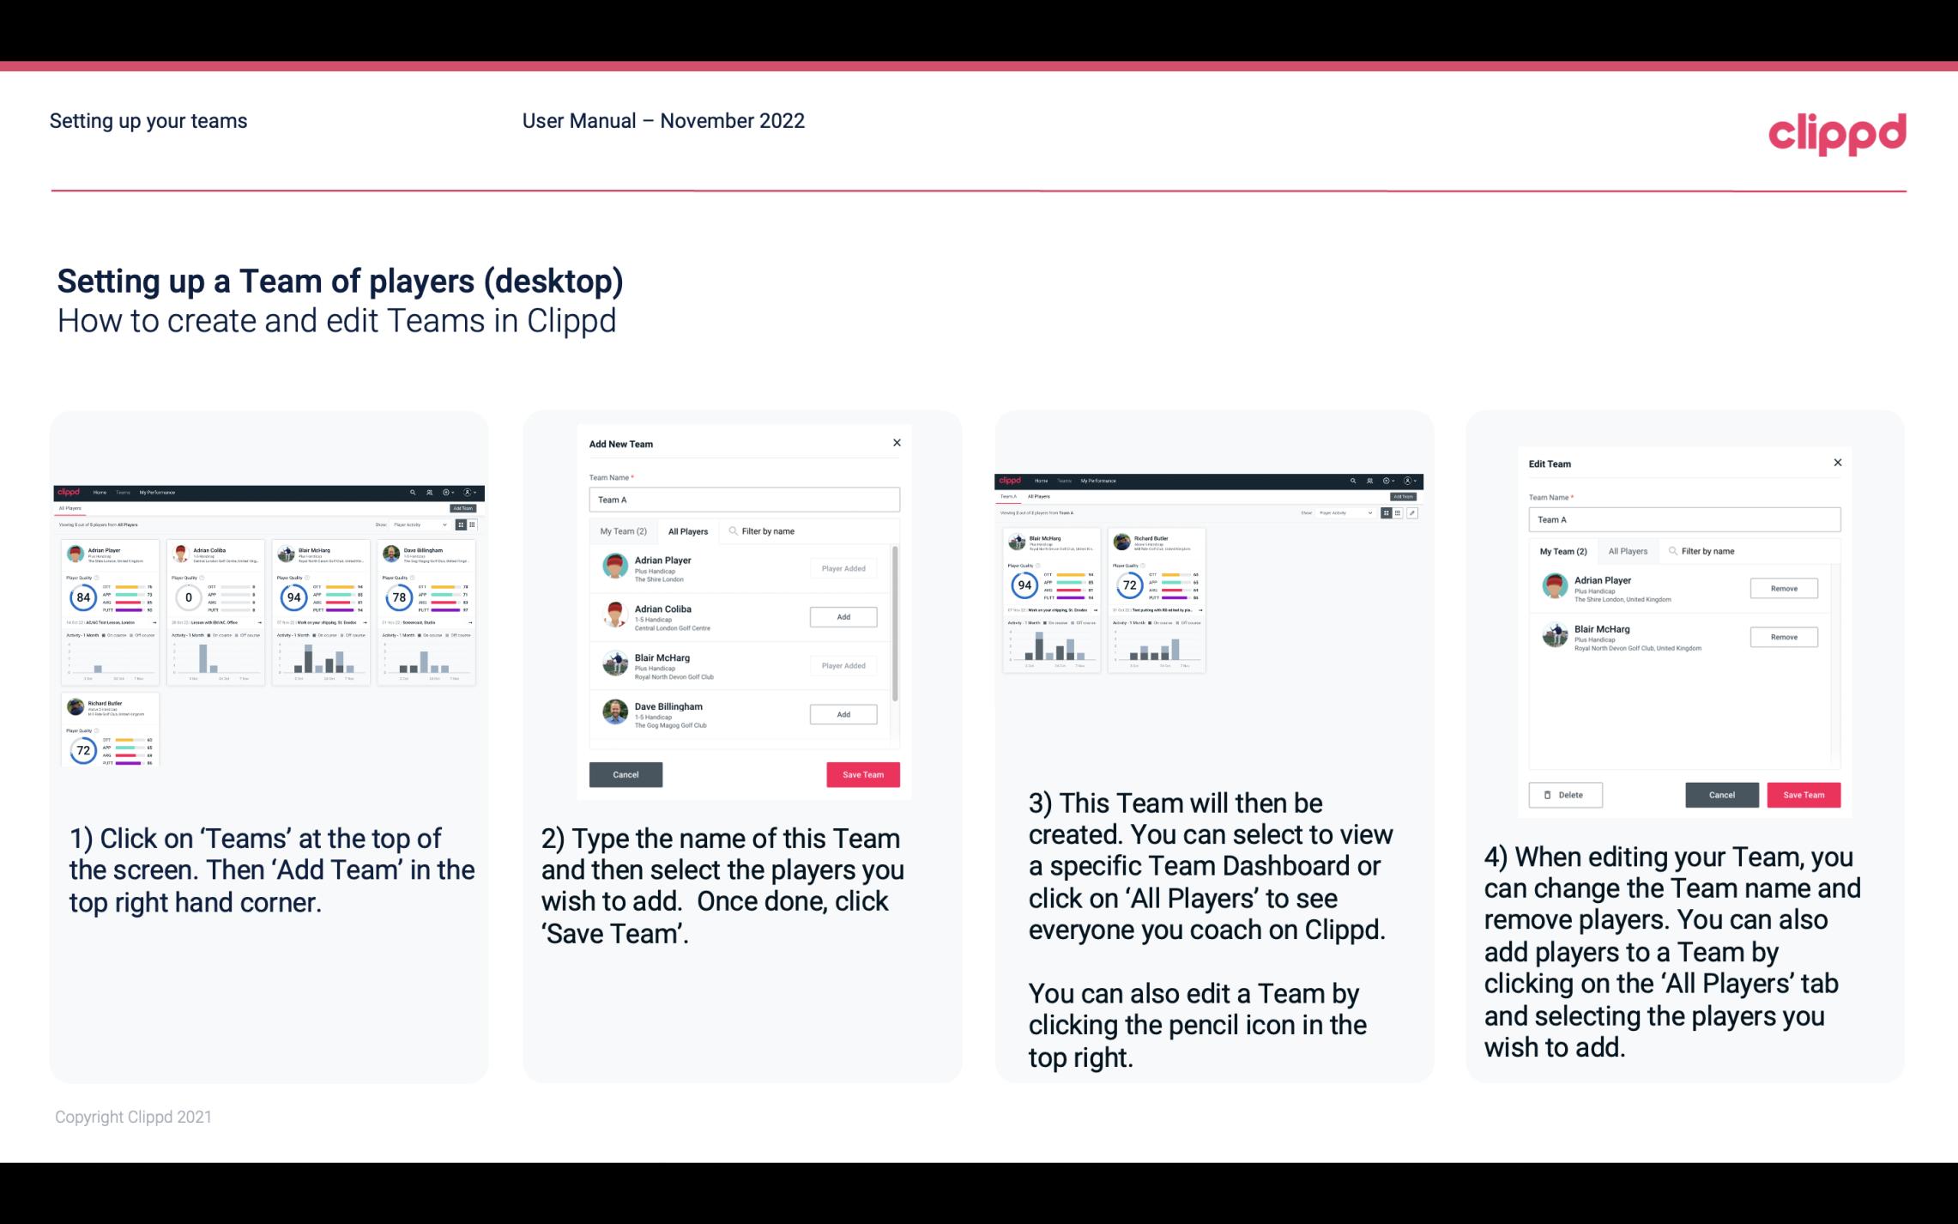Click the Clippd logo in top right
Image resolution: width=1958 pixels, height=1224 pixels.
point(1837,131)
